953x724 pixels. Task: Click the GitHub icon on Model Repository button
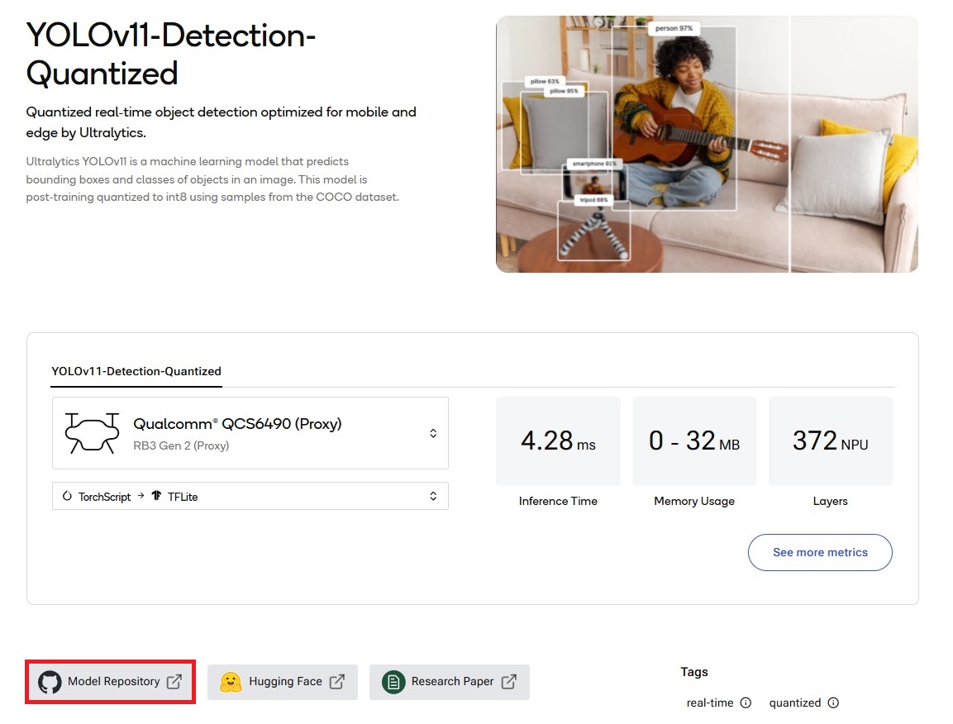click(x=50, y=681)
